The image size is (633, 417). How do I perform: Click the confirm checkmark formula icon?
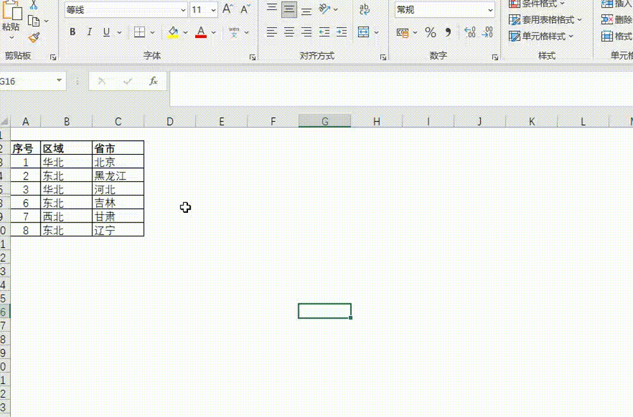pyautogui.click(x=128, y=81)
